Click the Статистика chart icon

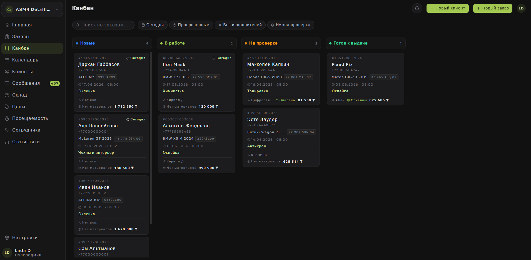tap(7, 142)
